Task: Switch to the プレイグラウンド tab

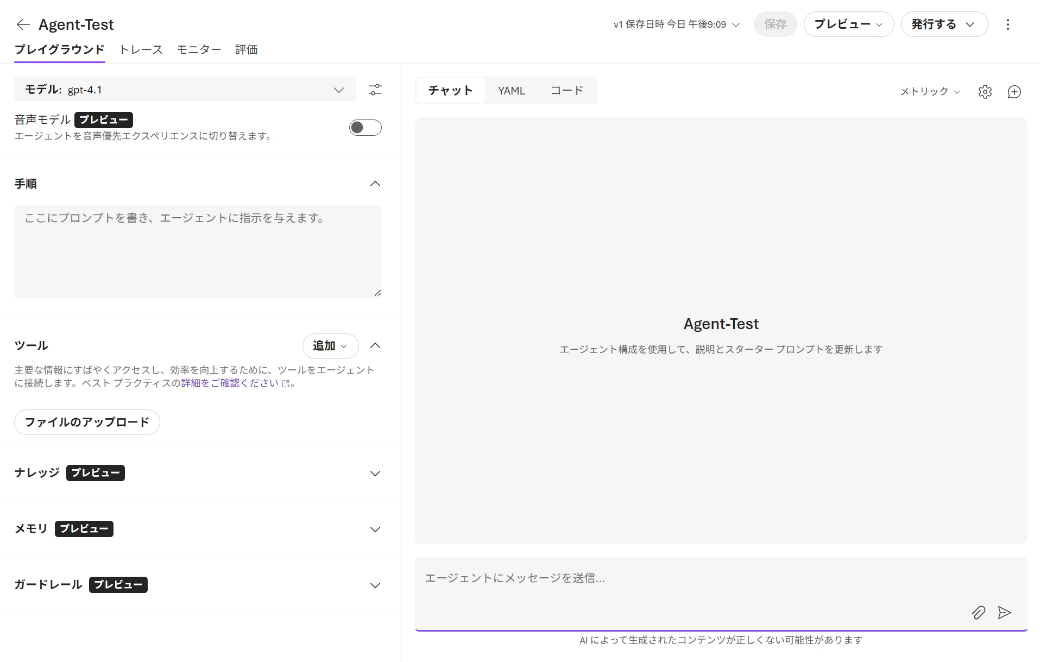Action: 60,49
